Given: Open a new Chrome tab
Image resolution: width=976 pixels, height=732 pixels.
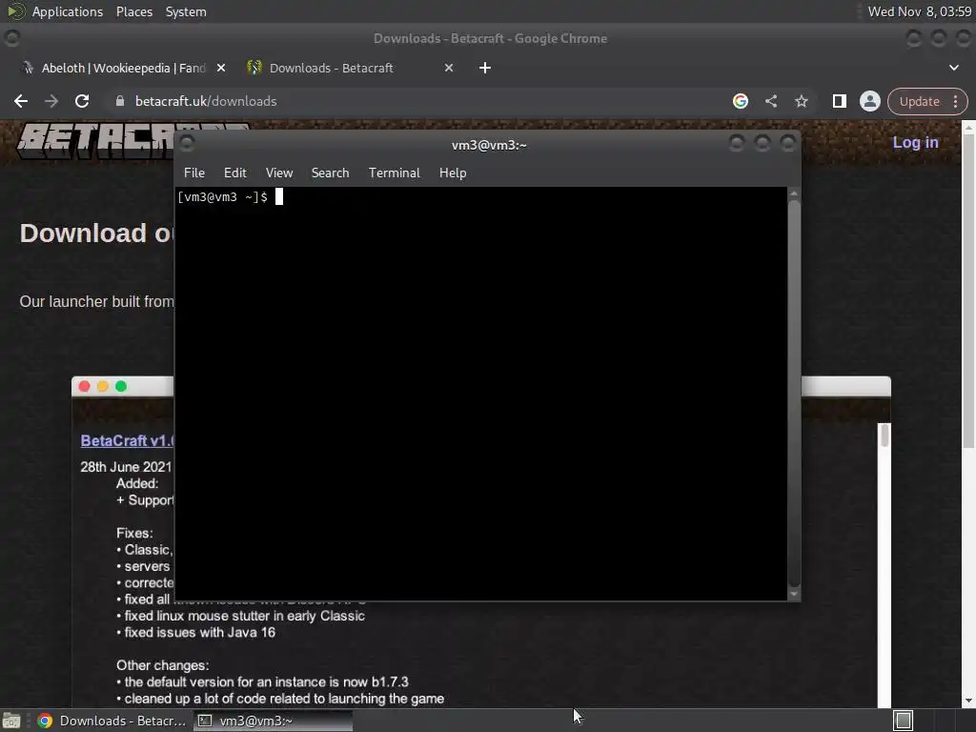Looking at the screenshot, I should point(485,68).
